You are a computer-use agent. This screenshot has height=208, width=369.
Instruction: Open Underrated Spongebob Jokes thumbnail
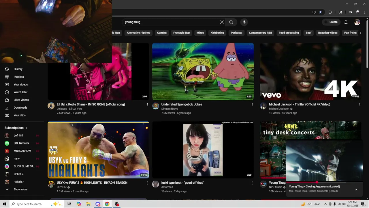point(203,71)
